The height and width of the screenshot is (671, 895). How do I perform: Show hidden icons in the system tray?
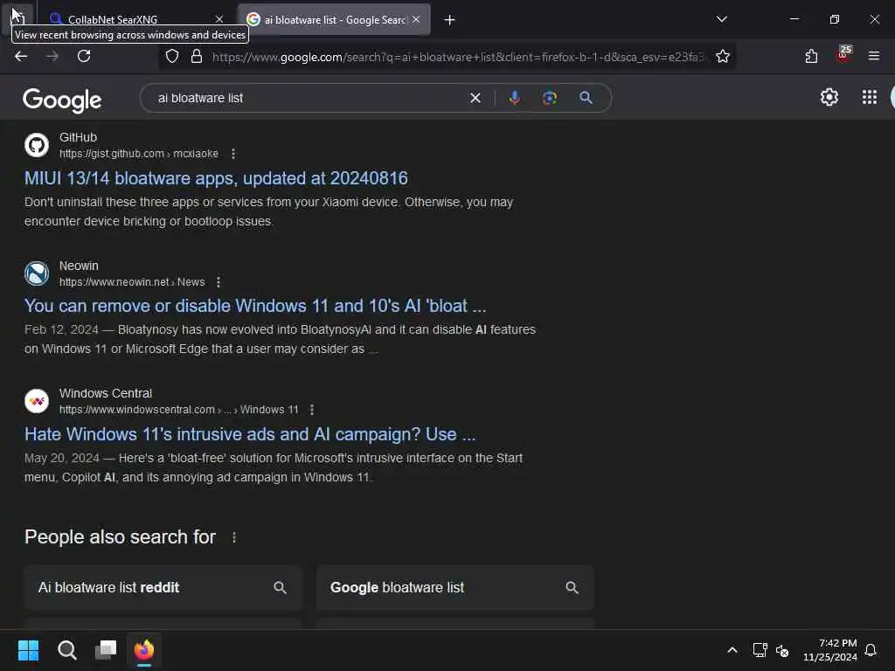(x=732, y=650)
